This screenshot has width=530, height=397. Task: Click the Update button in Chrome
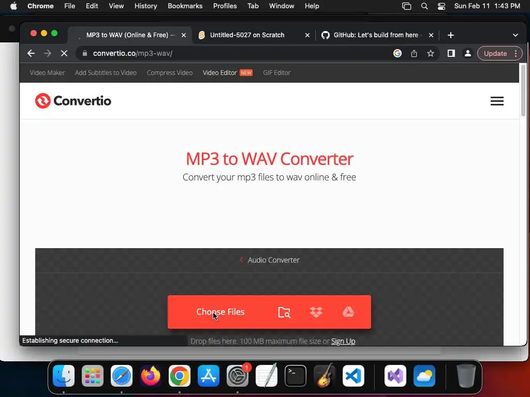point(495,53)
